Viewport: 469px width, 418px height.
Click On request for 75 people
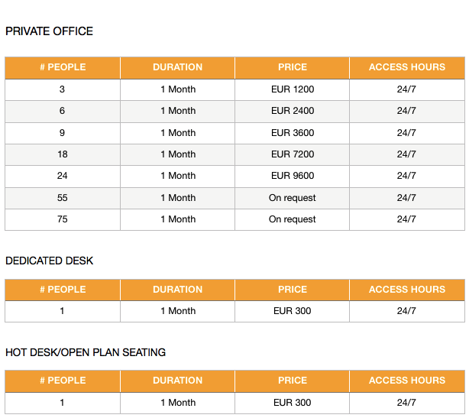pyautogui.click(x=293, y=219)
